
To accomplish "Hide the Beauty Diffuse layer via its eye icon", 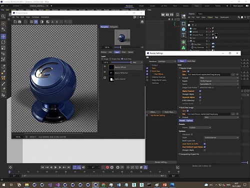I will click(x=104, y=67).
